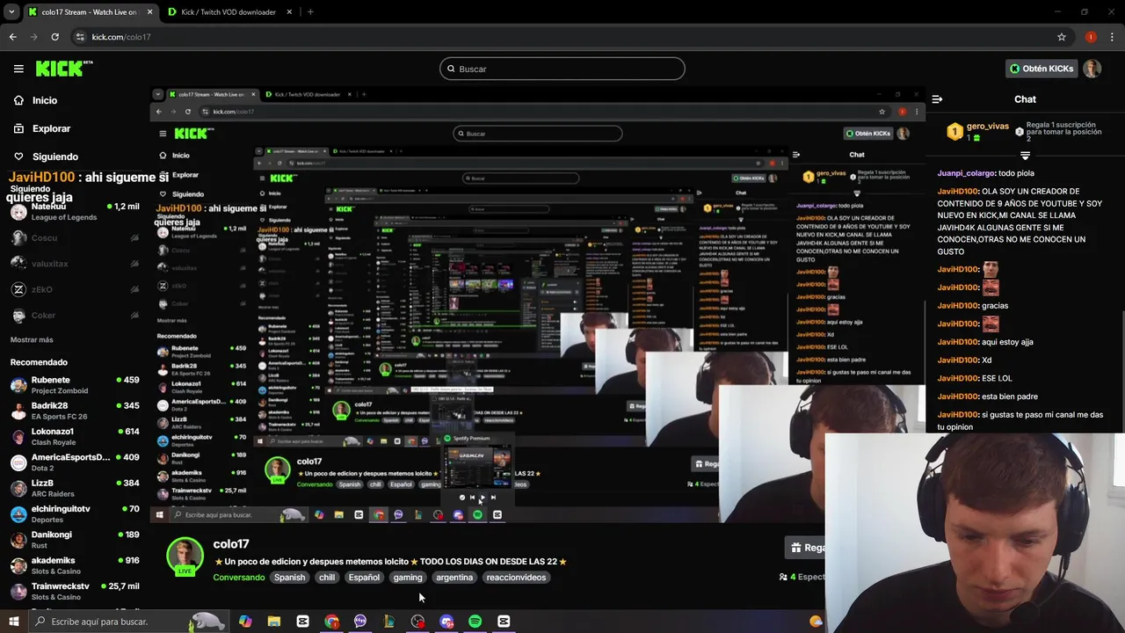Expand following list with Mostrar más
1125x633 pixels.
[x=32, y=340]
